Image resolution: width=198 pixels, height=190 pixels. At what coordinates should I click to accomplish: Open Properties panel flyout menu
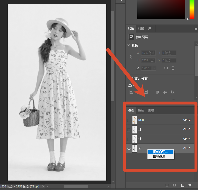click(x=196, y=29)
